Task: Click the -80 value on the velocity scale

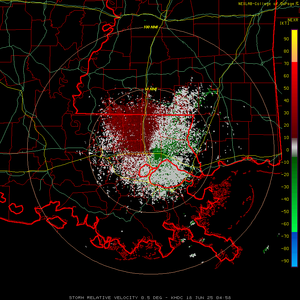Action: tap(285, 249)
